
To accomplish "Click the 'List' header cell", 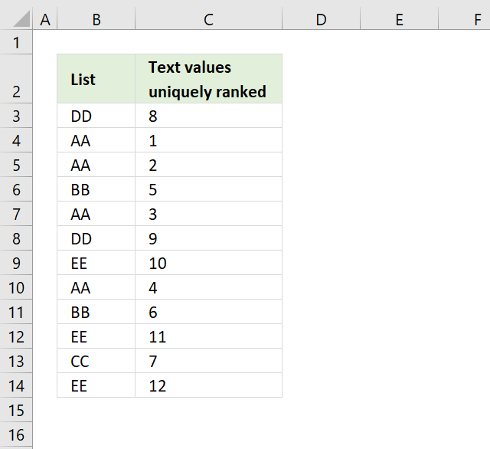I will [96, 79].
